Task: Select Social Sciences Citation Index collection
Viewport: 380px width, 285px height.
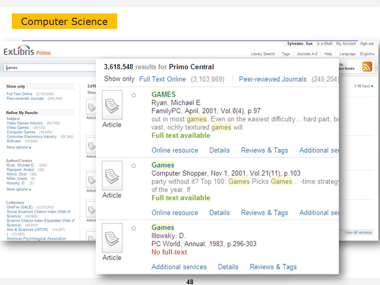Action: point(38,214)
